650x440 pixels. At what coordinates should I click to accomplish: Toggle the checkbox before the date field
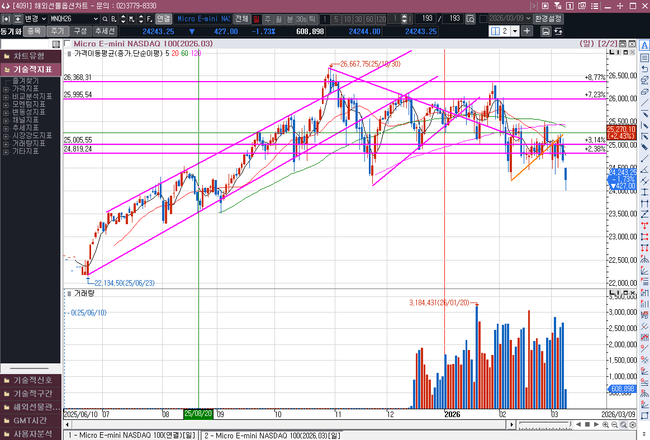point(483,19)
